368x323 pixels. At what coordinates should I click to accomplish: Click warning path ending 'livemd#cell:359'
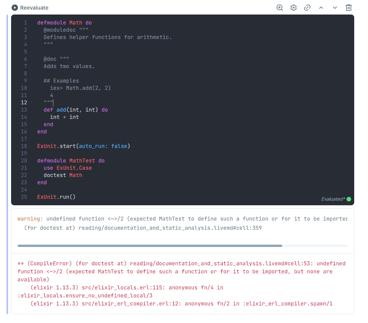pos(170,228)
